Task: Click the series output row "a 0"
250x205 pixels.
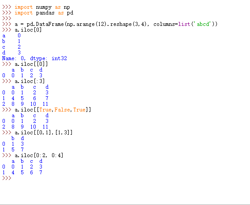Action: point(11,36)
